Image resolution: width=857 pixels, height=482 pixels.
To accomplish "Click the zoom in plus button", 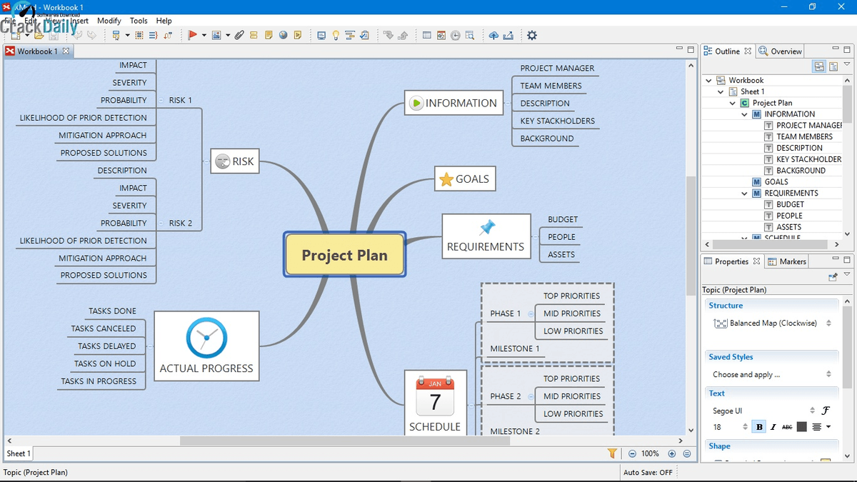I will click(672, 453).
